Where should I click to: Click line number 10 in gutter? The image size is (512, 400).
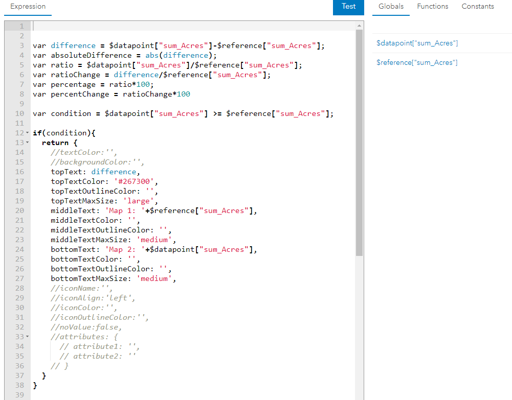[19, 113]
